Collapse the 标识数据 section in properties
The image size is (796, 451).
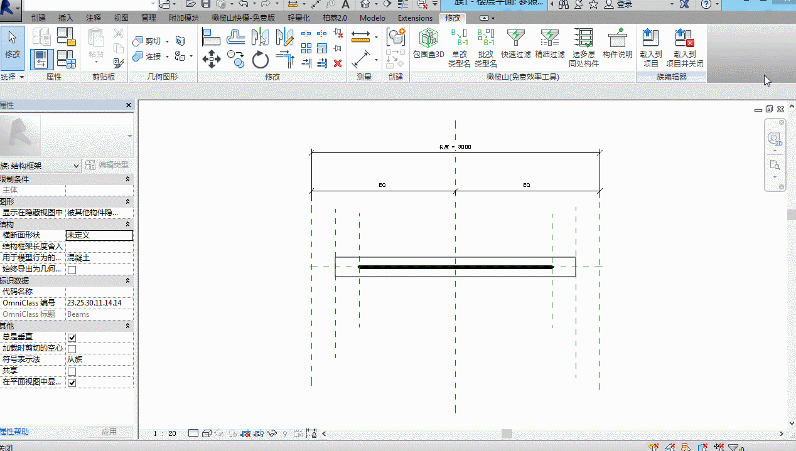(128, 280)
